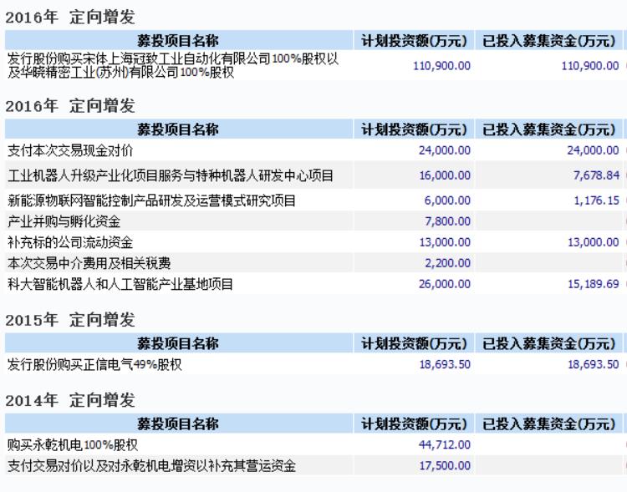The height and width of the screenshot is (492, 627).
Task: Click the planned amount 16,000.00
Action: [444, 175]
